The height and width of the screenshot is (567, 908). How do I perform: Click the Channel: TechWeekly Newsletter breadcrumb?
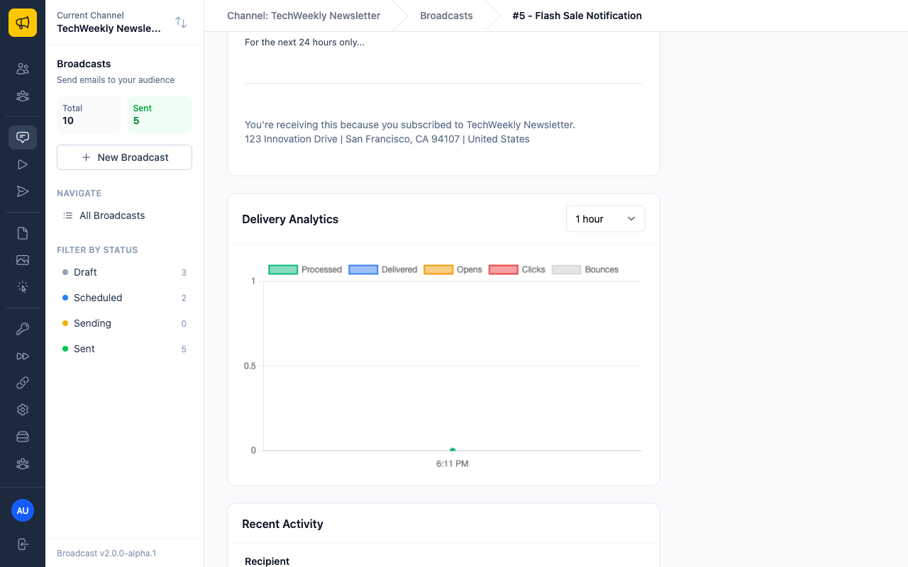[304, 16]
